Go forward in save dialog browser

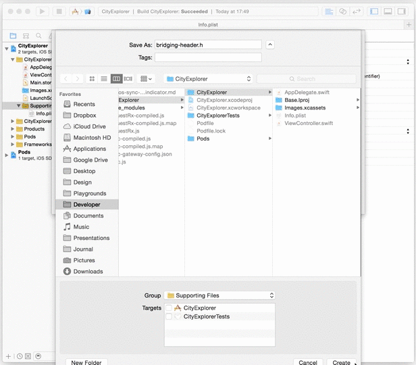pyautogui.click(x=78, y=79)
